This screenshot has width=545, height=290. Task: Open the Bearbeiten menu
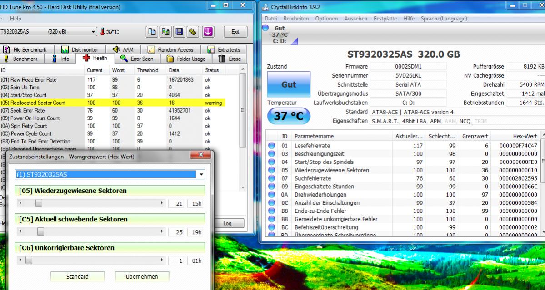point(296,19)
